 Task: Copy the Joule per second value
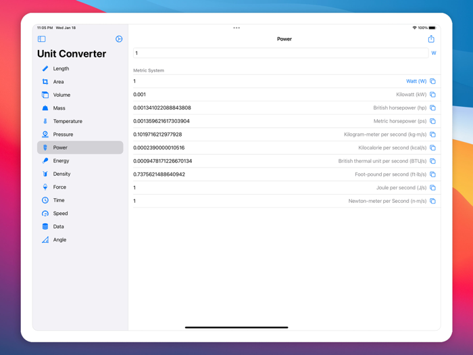pos(433,187)
